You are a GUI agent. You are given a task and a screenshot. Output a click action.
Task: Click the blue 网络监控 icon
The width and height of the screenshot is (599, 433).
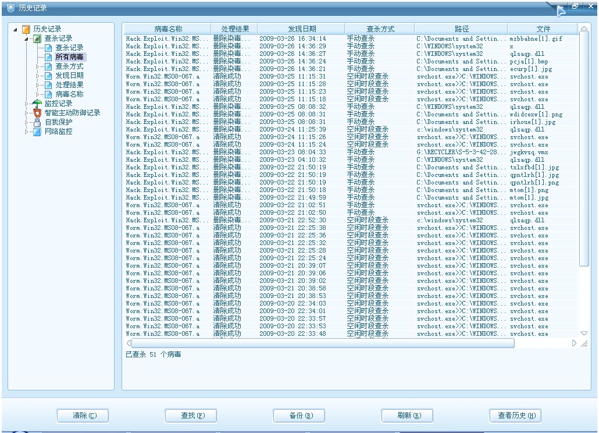pyautogui.click(x=37, y=132)
